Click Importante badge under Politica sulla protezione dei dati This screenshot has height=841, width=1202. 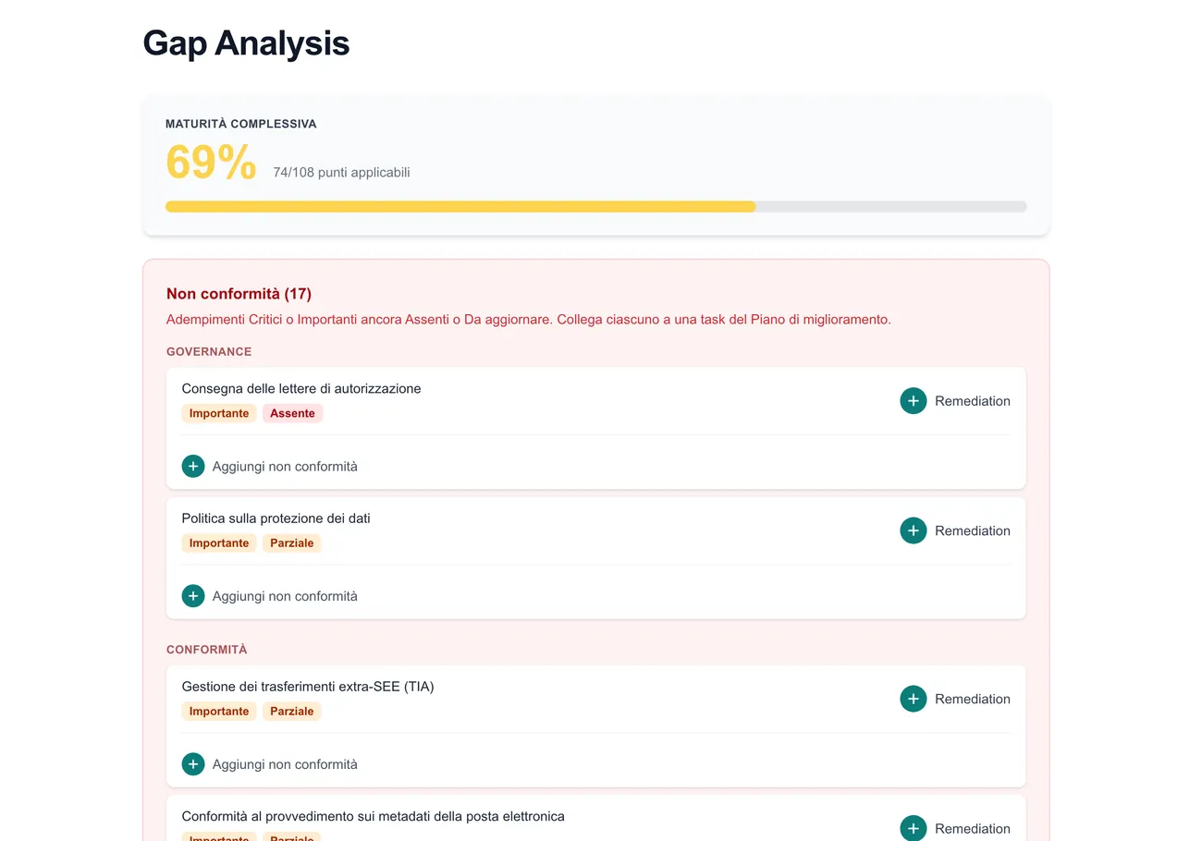click(219, 543)
